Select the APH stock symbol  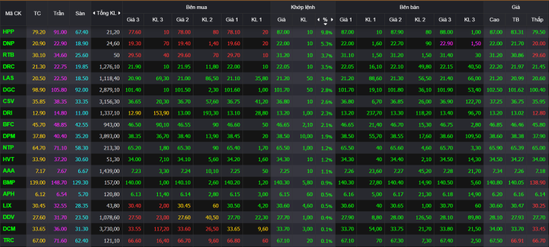(x=8, y=193)
